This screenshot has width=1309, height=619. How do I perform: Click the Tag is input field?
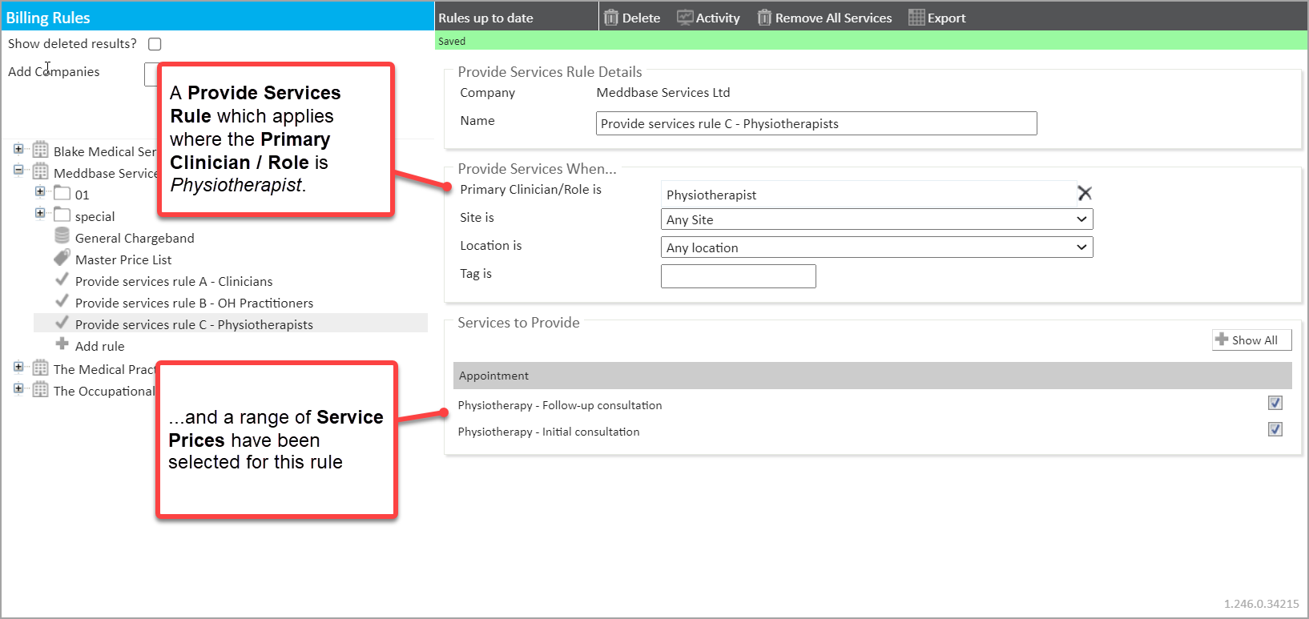pos(738,276)
